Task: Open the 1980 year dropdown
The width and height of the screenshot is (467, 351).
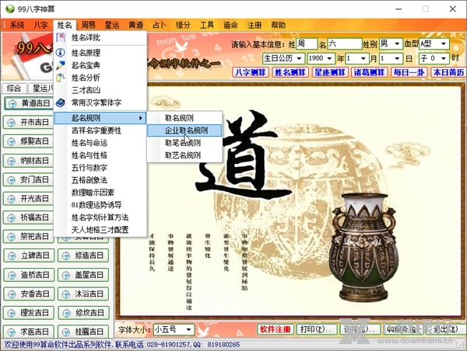Action: click(329, 58)
